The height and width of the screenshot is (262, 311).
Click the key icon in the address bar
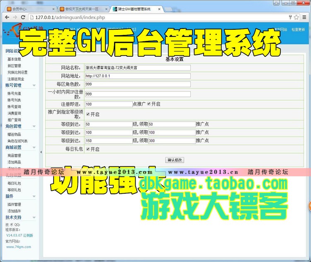290,17
